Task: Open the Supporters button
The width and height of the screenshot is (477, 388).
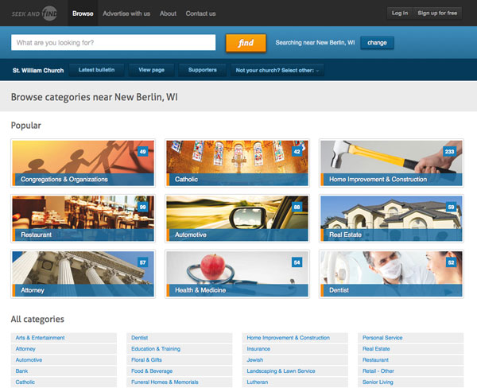Action: [x=202, y=70]
